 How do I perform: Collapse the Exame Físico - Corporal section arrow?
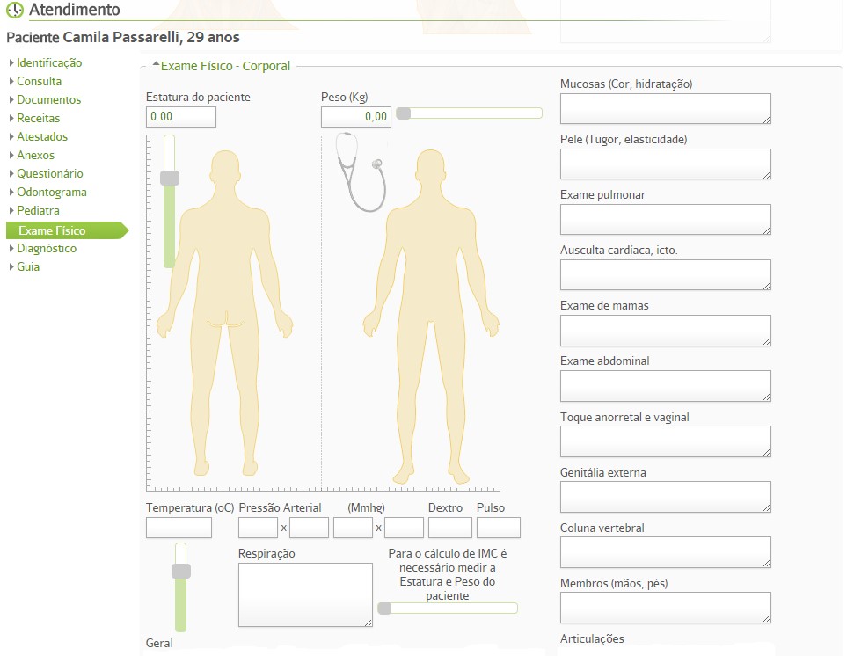tap(156, 65)
